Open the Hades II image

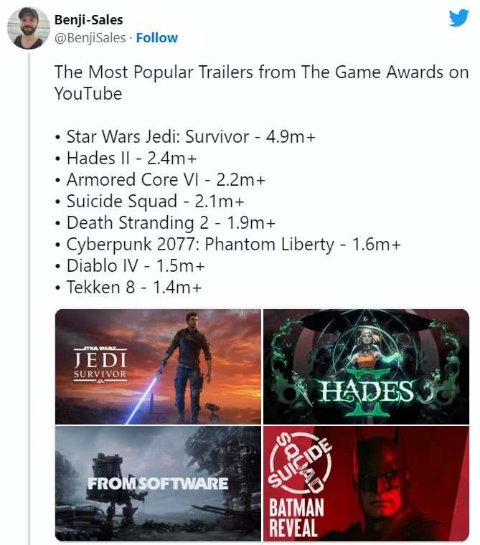click(x=366, y=366)
